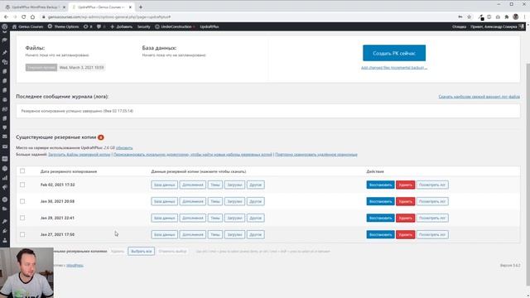Open UnderConstruction in the admin bar

[x=175, y=26]
